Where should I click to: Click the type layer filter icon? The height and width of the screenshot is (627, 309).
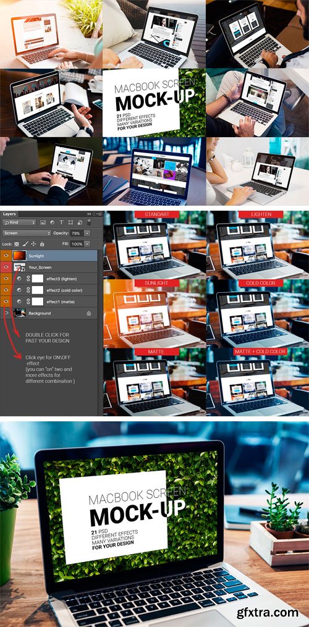pyautogui.click(x=61, y=222)
